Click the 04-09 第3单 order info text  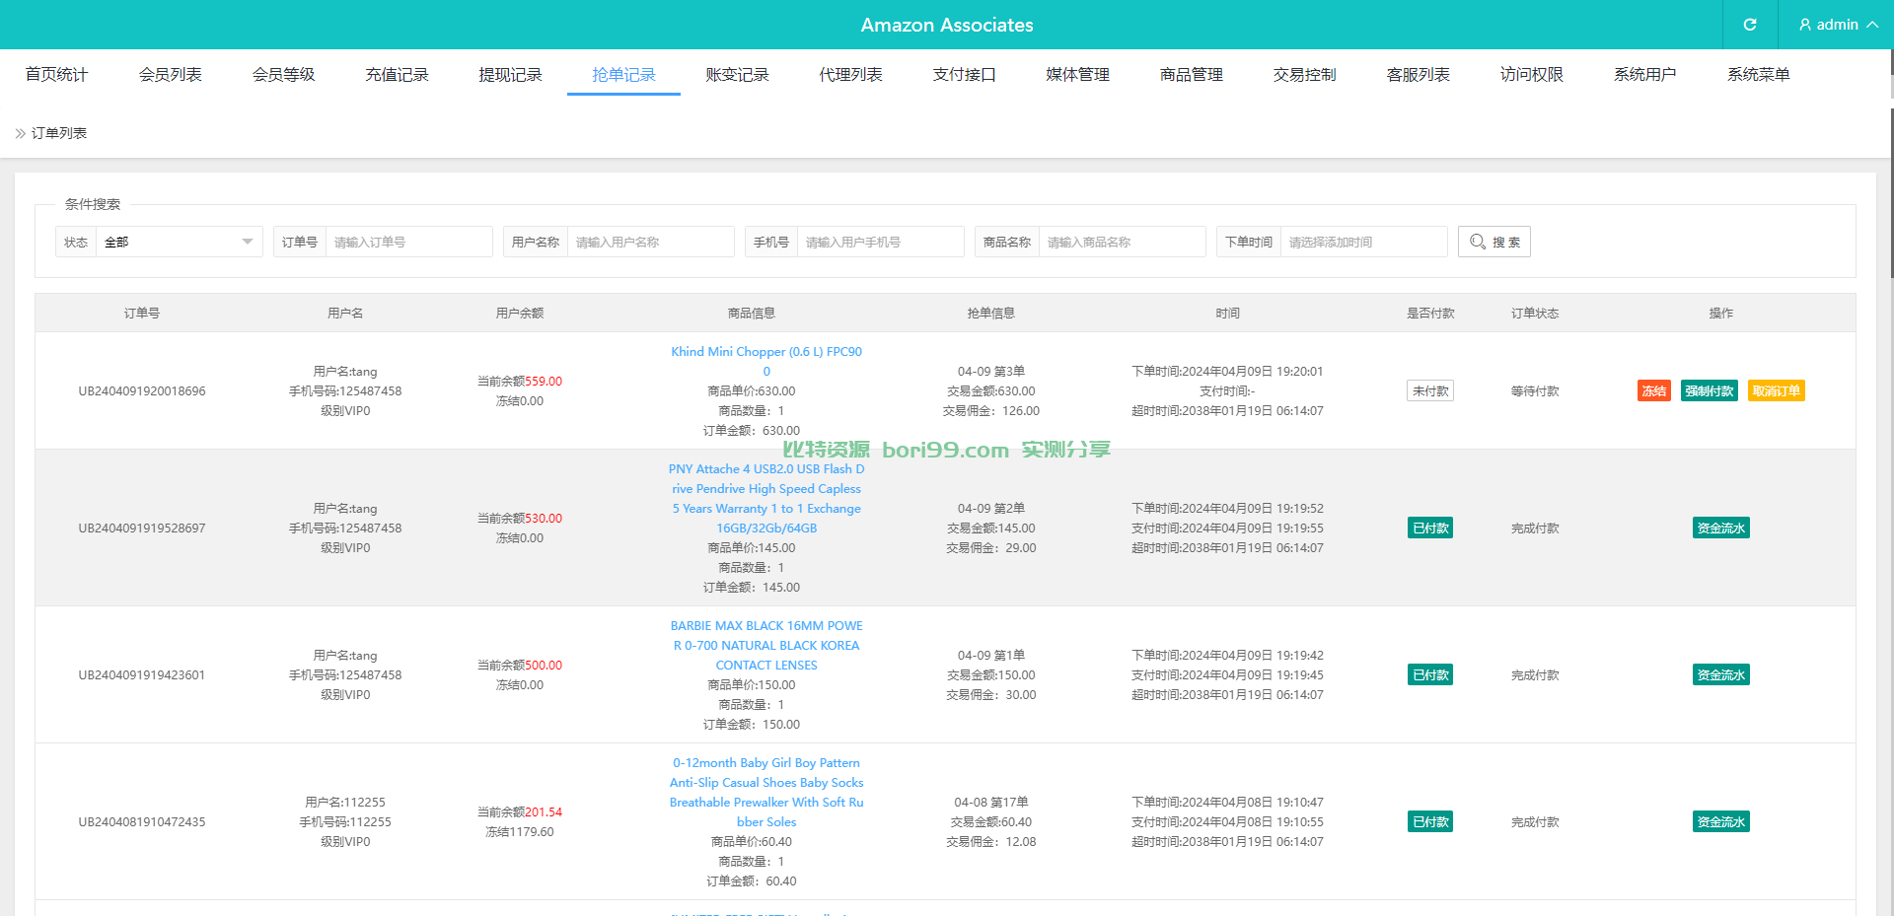coord(991,372)
